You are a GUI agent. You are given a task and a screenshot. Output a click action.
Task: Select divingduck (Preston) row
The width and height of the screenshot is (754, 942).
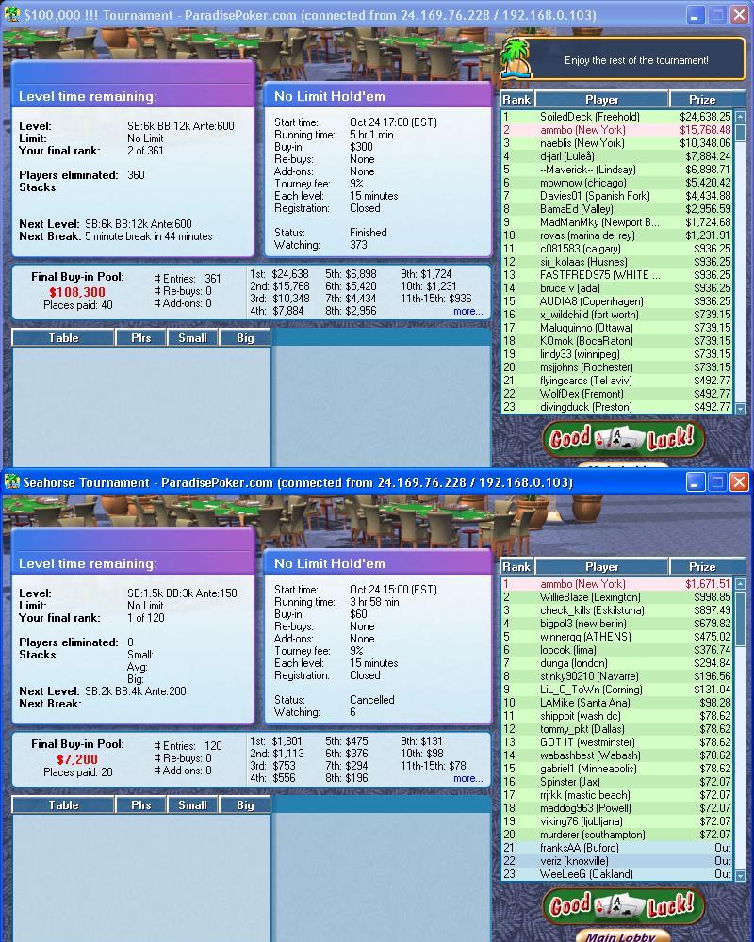[x=617, y=407]
